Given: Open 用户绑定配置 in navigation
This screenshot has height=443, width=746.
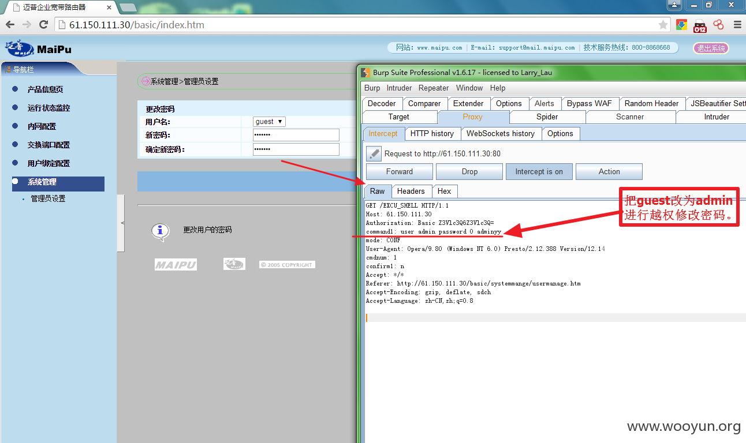Looking at the screenshot, I should pyautogui.click(x=49, y=163).
